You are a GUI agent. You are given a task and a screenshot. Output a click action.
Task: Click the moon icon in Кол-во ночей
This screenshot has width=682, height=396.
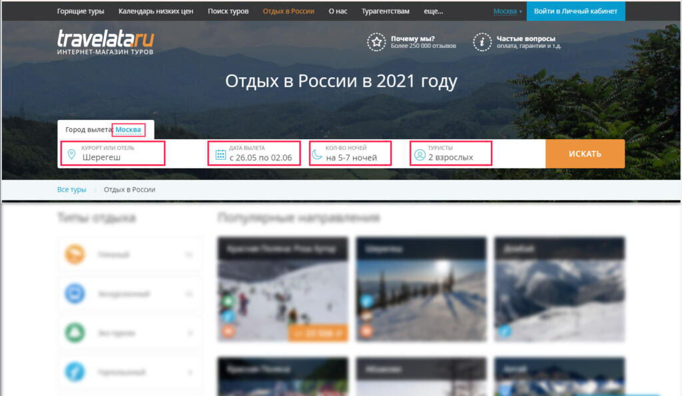317,154
